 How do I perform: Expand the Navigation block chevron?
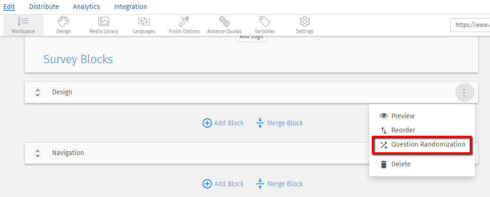click(37, 153)
